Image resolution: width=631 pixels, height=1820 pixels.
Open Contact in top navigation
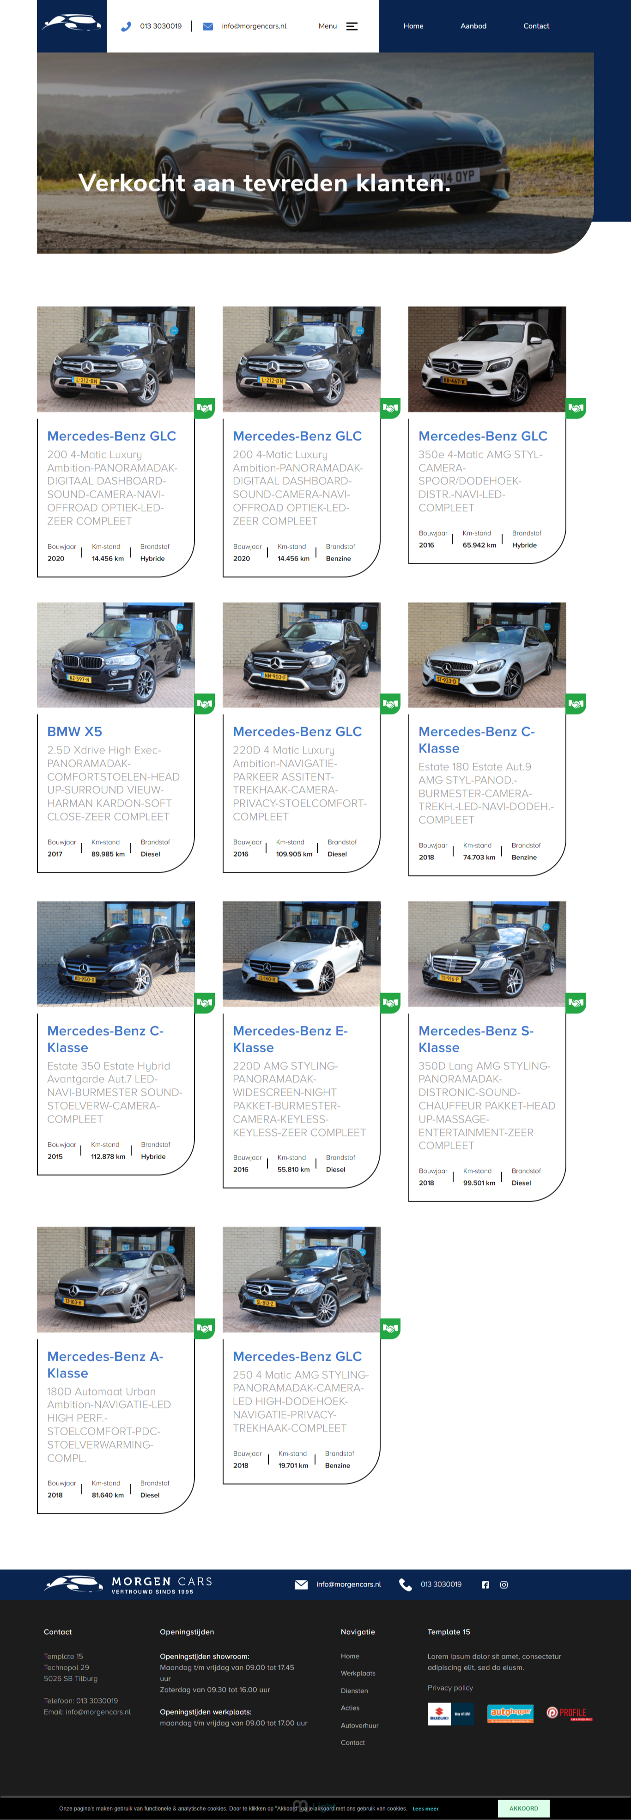point(536,26)
